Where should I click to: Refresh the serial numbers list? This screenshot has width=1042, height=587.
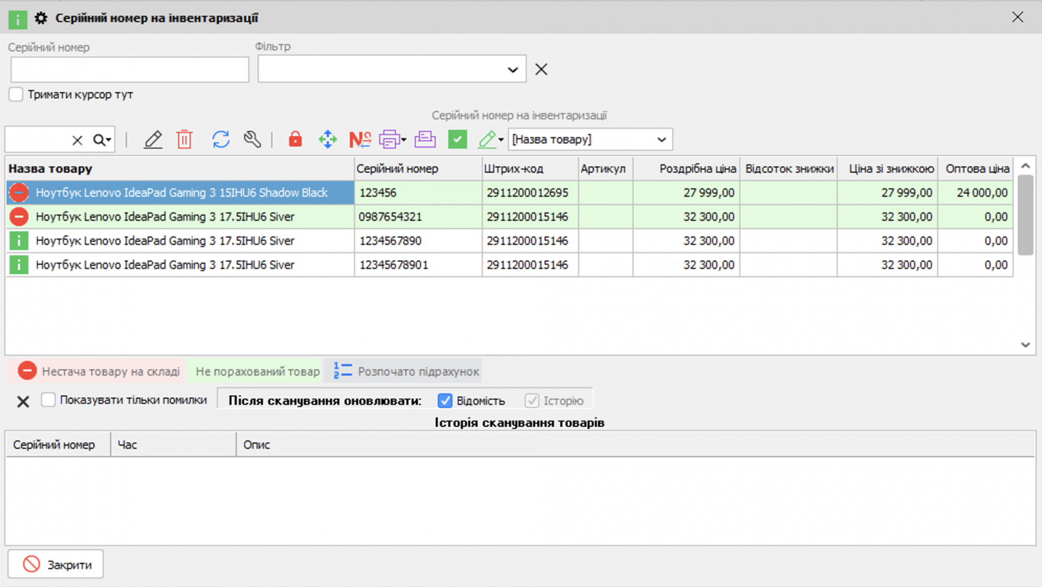pyautogui.click(x=220, y=139)
